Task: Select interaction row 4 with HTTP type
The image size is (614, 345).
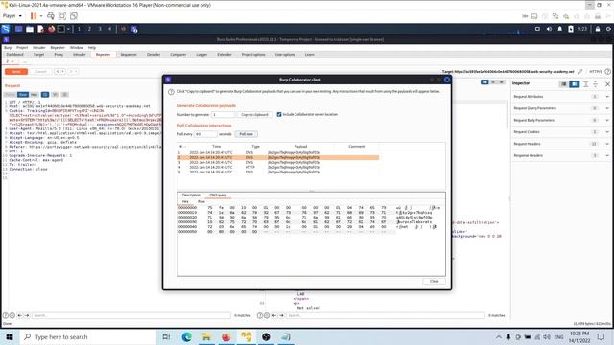Action: 278,167
